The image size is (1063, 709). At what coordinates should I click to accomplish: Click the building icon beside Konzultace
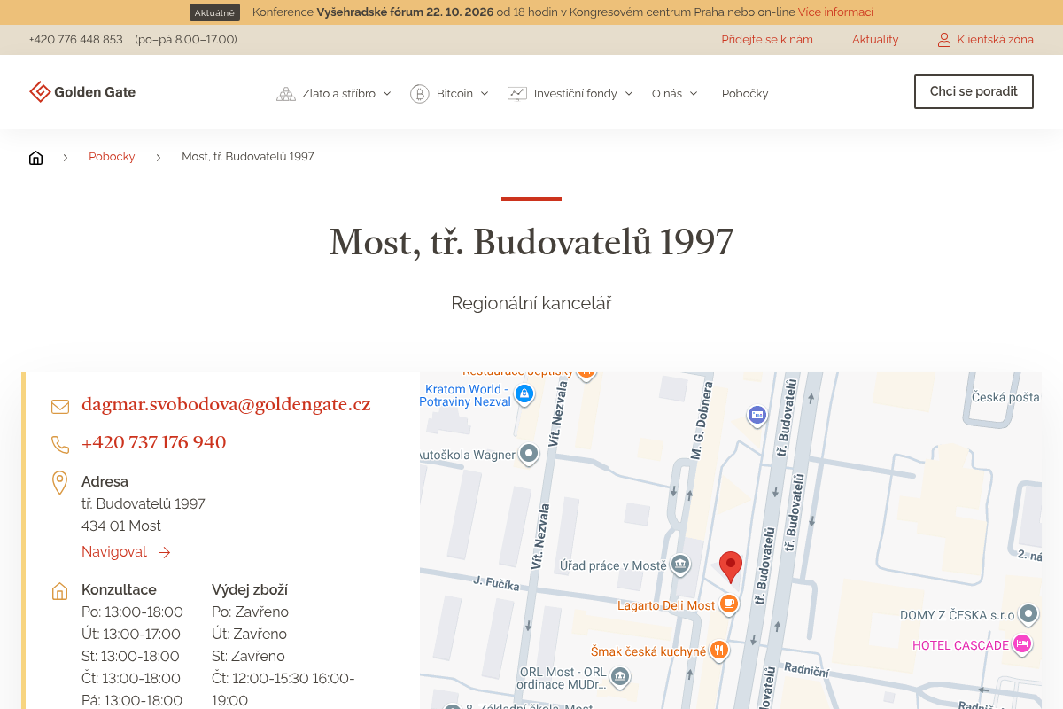pyautogui.click(x=59, y=591)
